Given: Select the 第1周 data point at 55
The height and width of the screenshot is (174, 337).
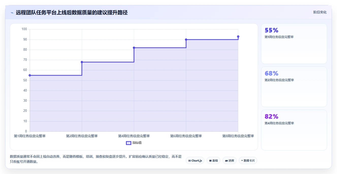Looking at the screenshot, I should tap(30, 75).
